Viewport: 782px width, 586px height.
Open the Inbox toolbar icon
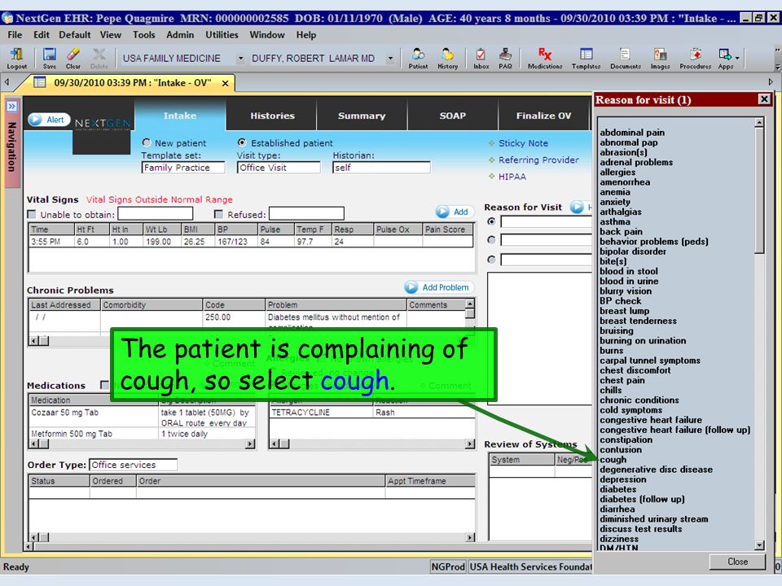coord(481,58)
